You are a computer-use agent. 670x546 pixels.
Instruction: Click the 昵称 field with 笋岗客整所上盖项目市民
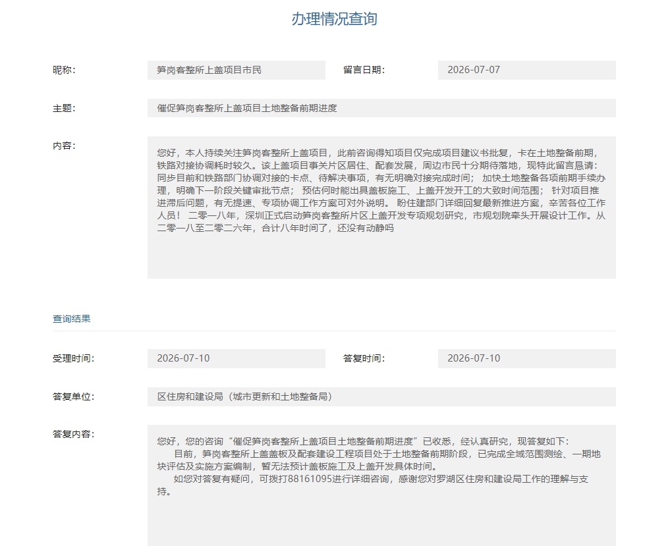coord(237,70)
